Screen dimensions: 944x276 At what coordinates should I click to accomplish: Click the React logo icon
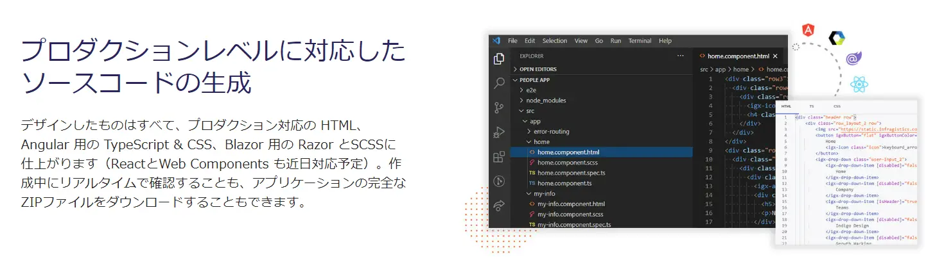(x=858, y=83)
